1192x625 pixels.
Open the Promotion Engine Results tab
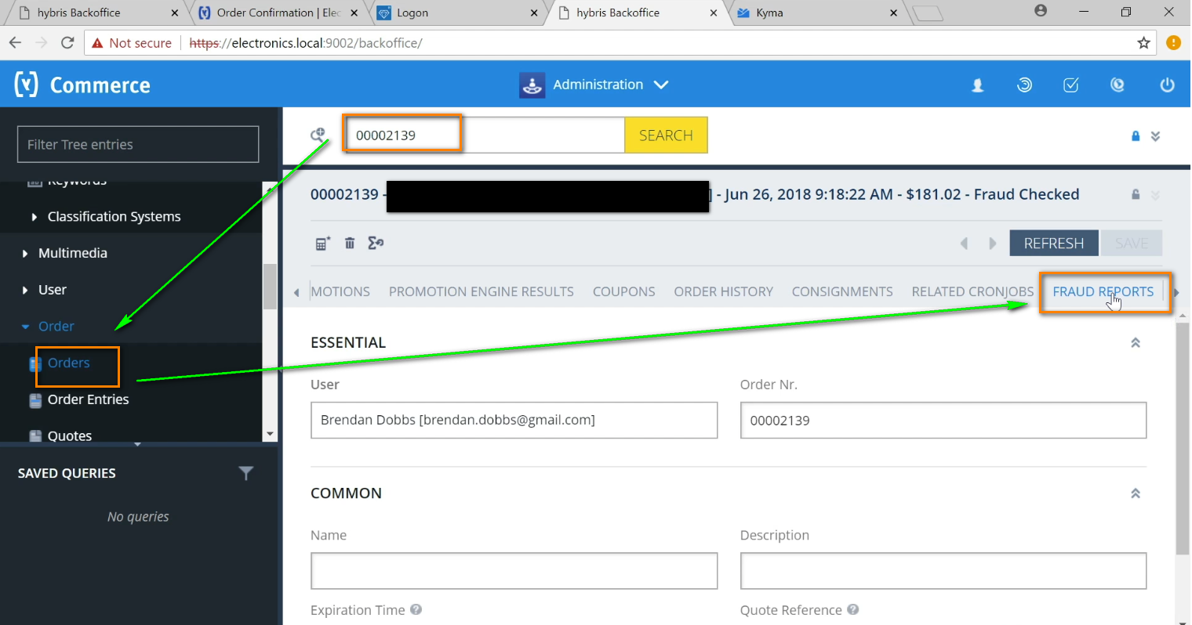tap(481, 291)
